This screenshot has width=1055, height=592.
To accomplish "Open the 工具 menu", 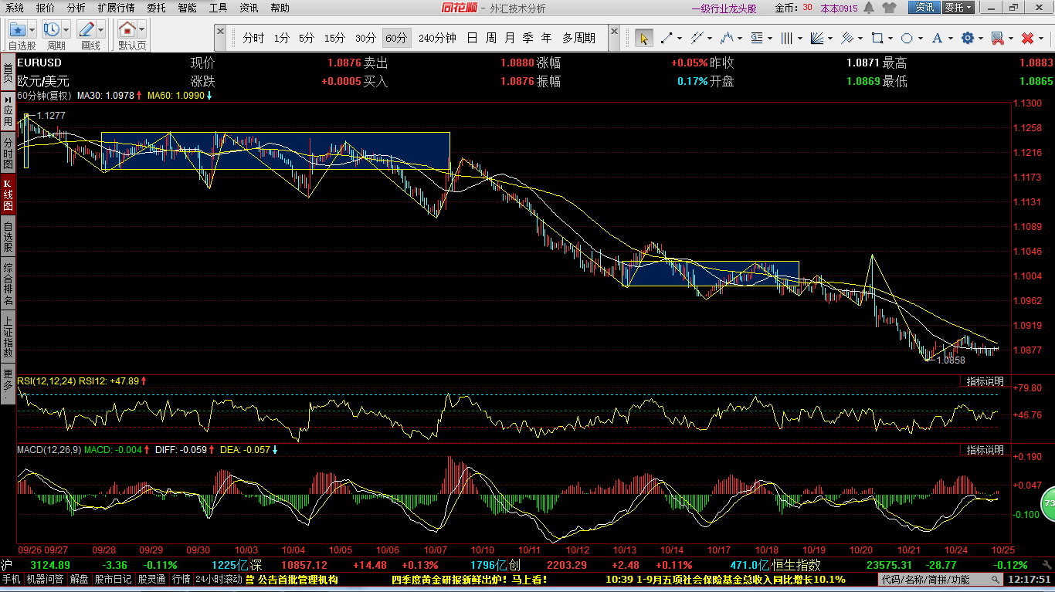I will tap(219, 8).
